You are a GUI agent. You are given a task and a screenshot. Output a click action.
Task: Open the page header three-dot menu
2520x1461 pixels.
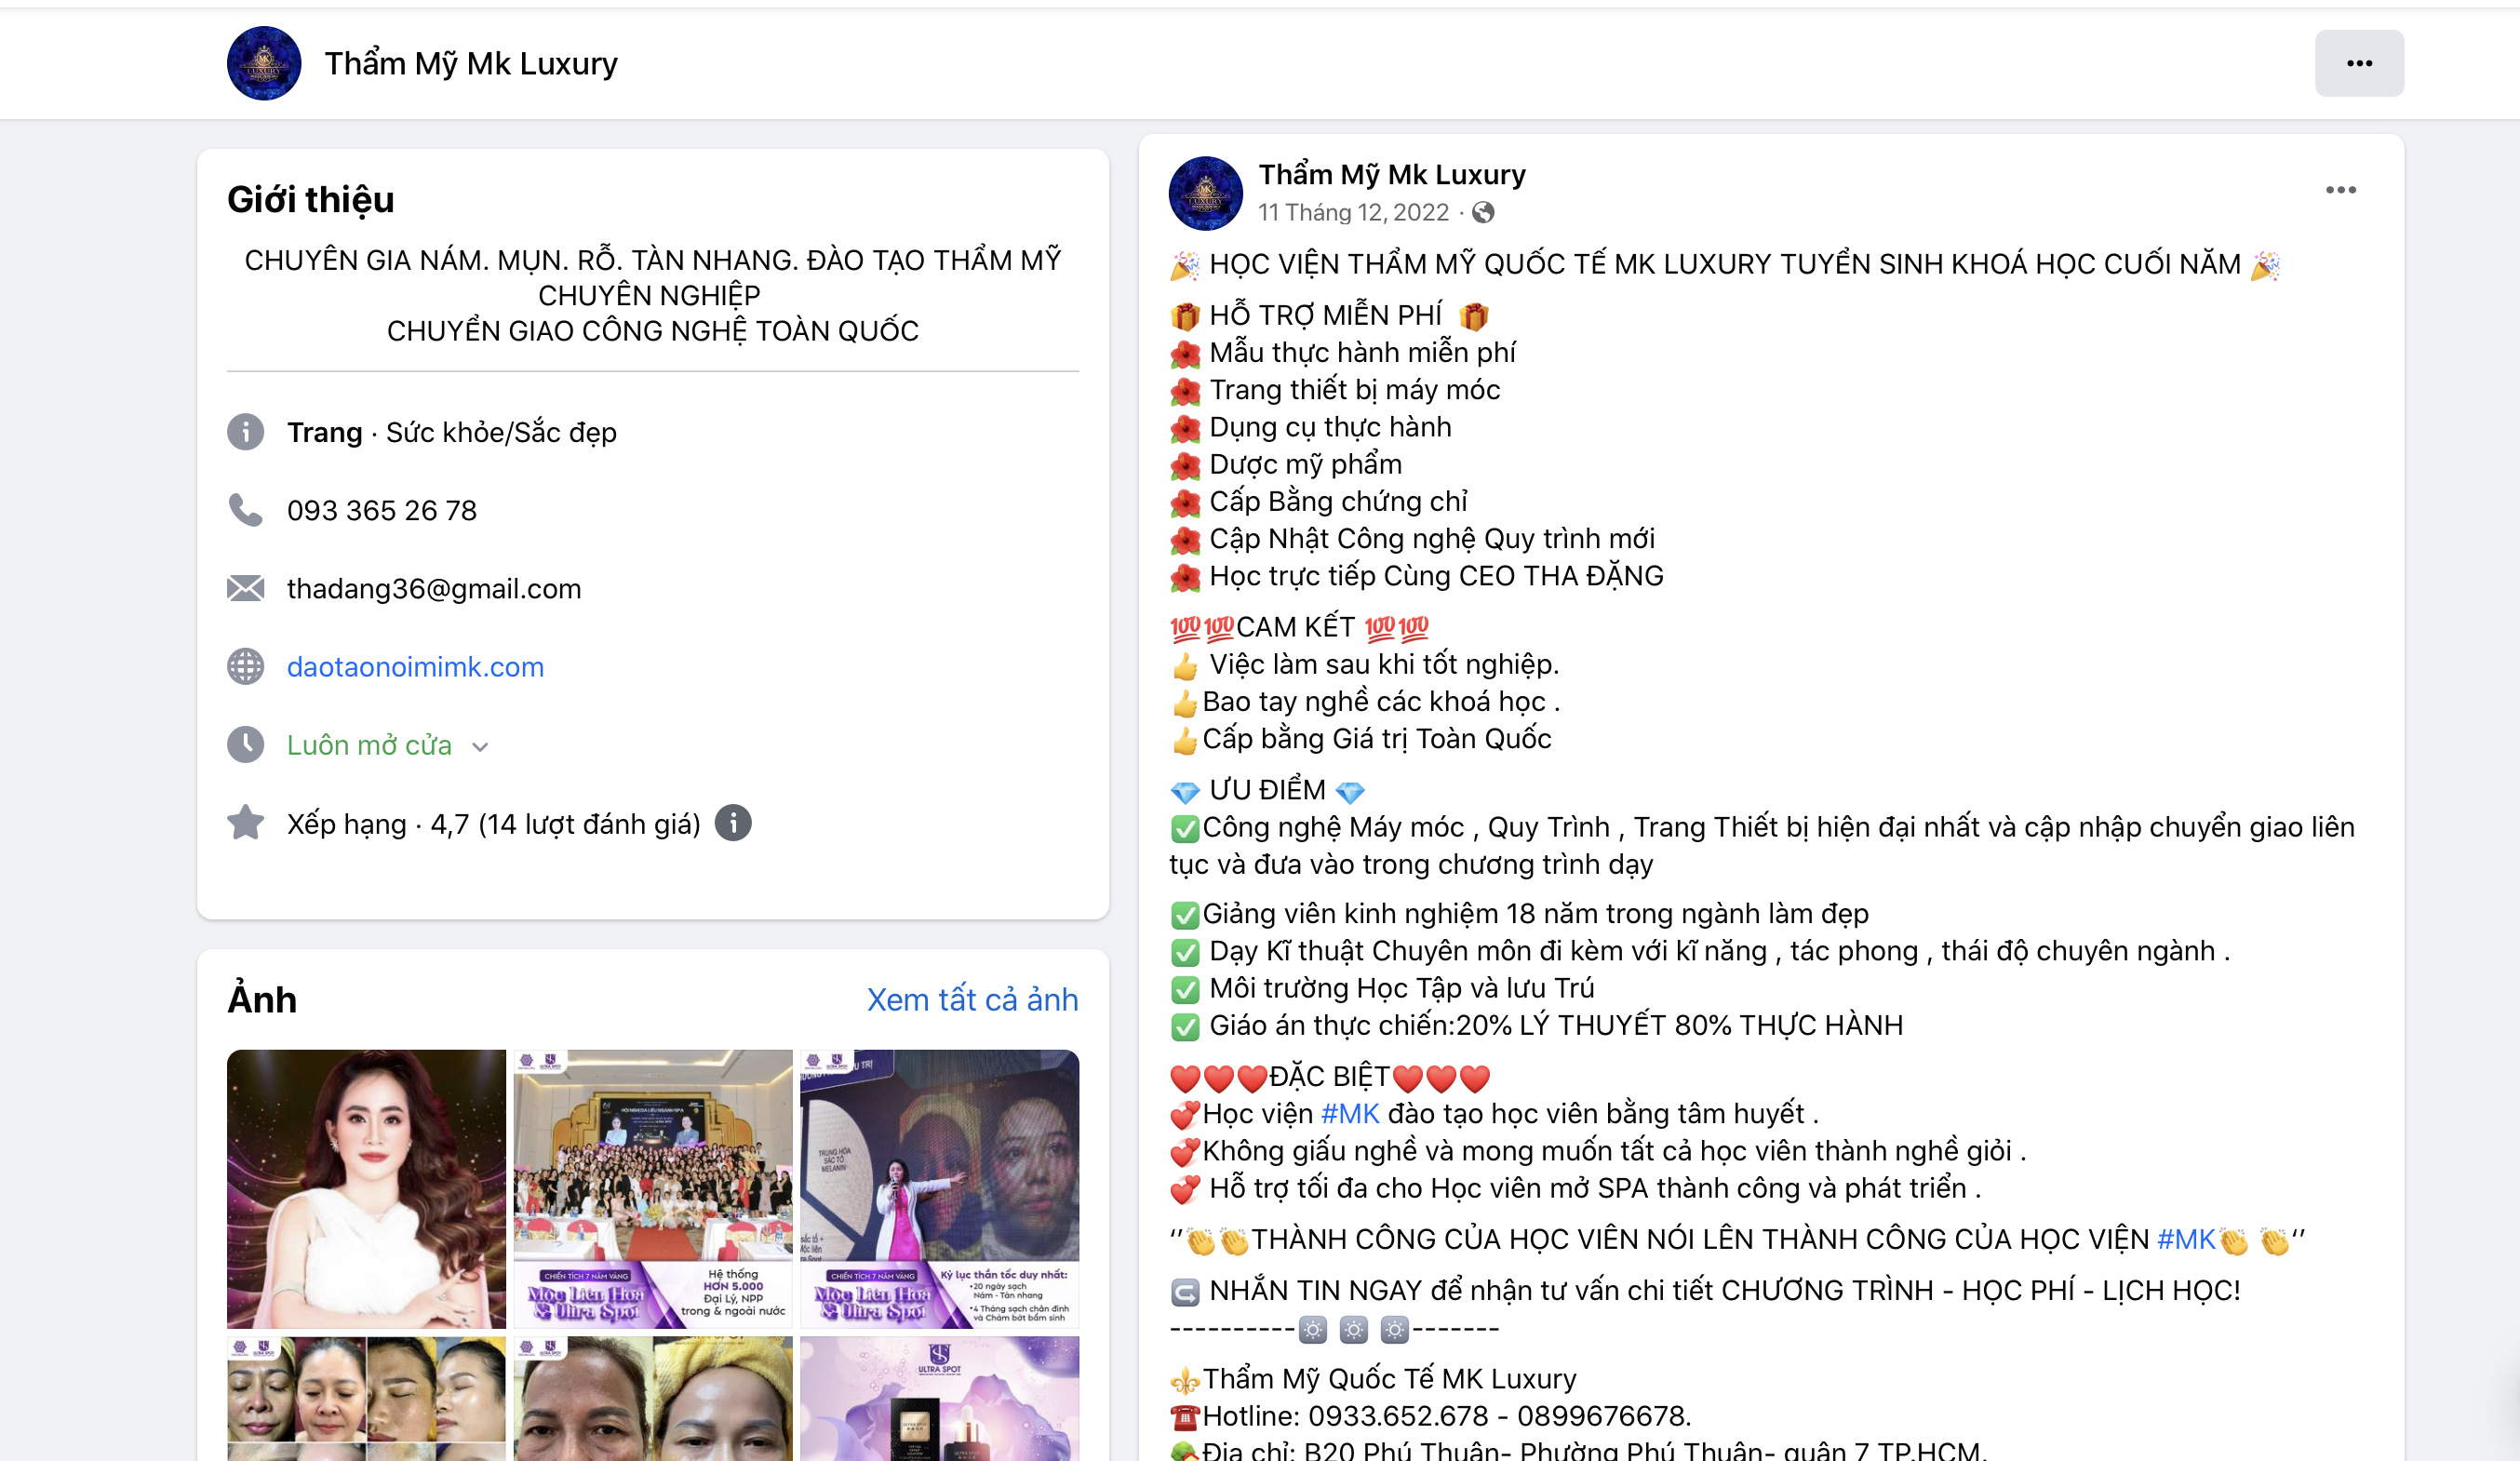[2358, 63]
